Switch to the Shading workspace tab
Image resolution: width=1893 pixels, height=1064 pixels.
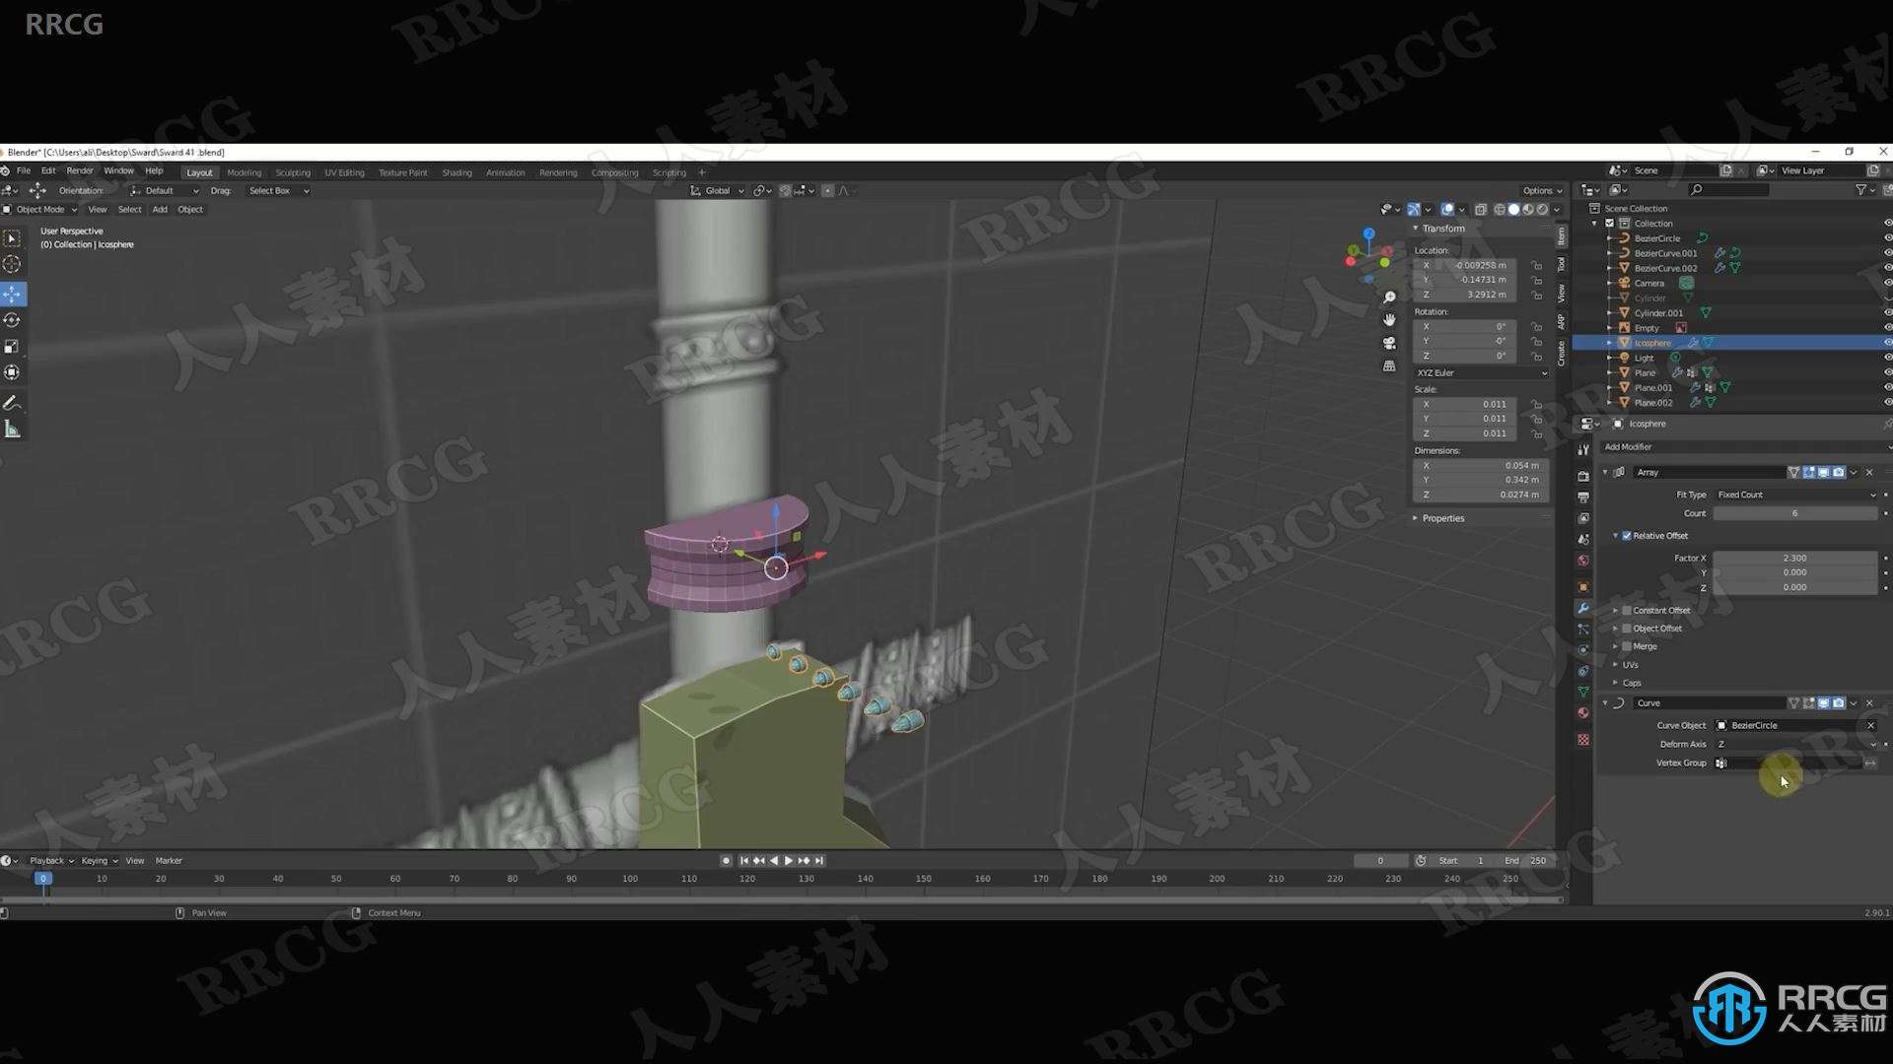pyautogui.click(x=456, y=172)
